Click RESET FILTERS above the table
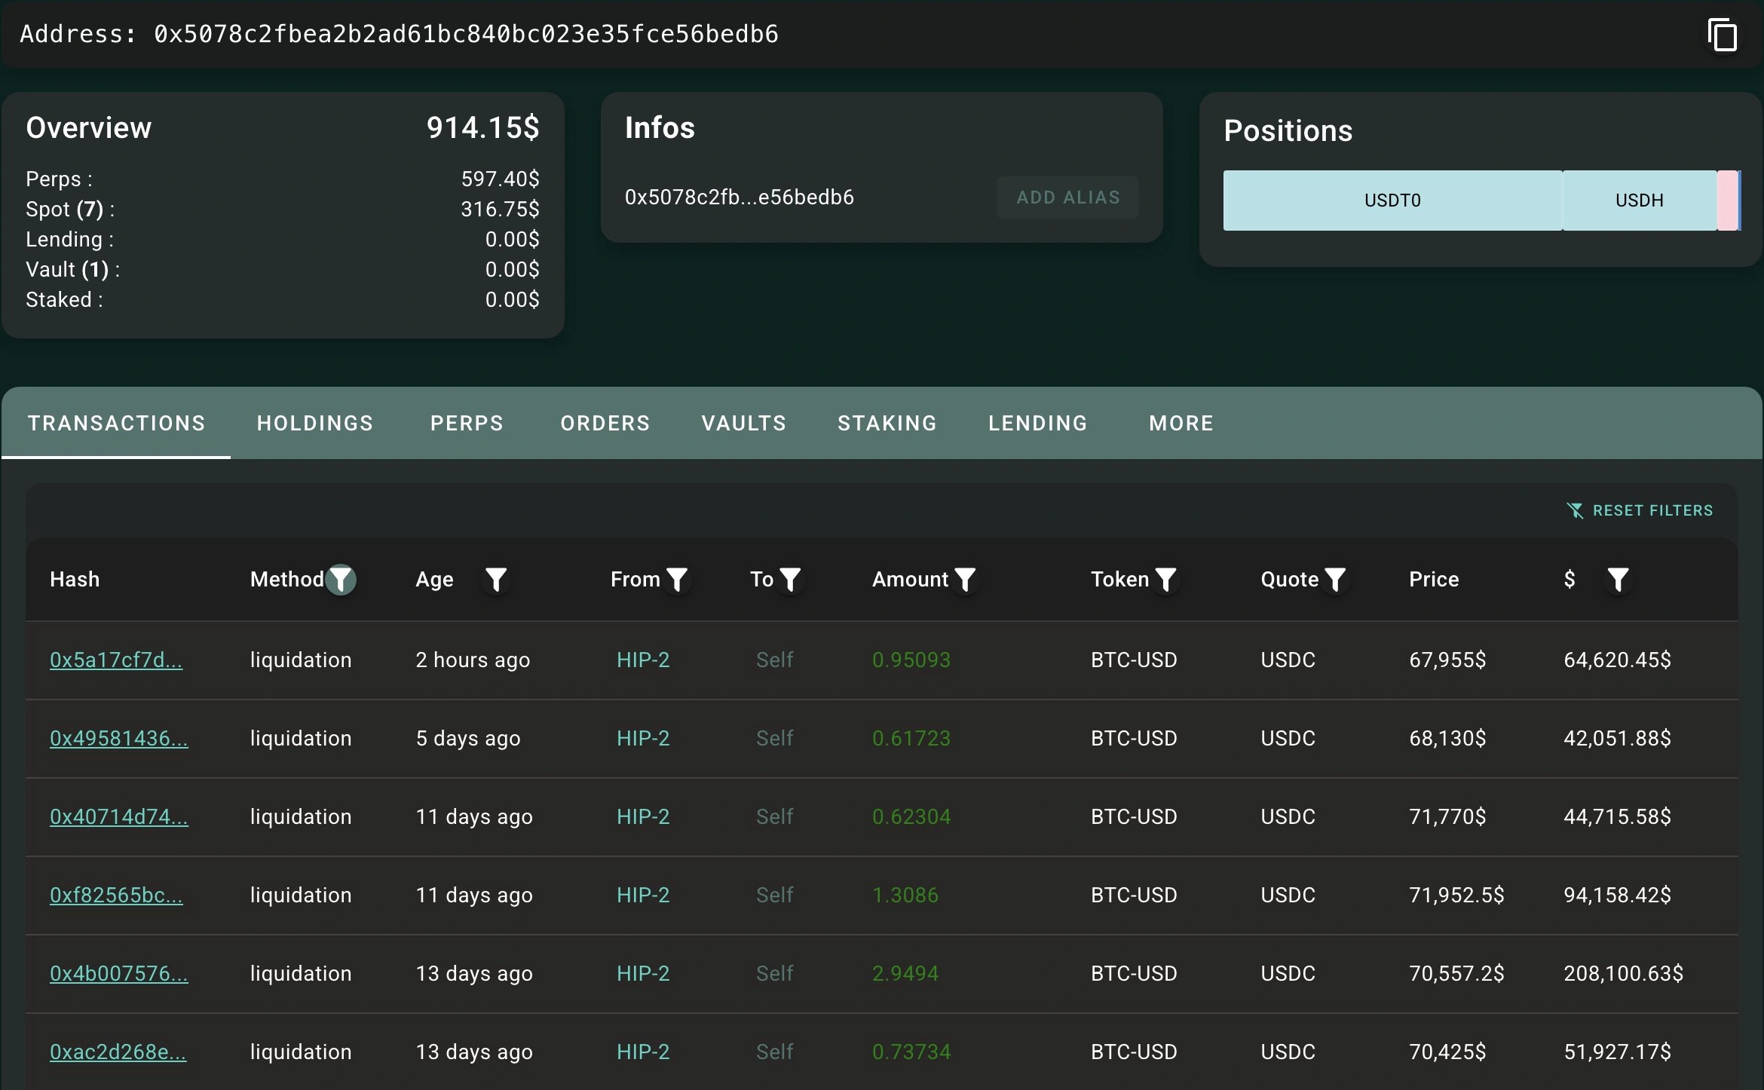The height and width of the screenshot is (1090, 1764). click(x=1640, y=510)
